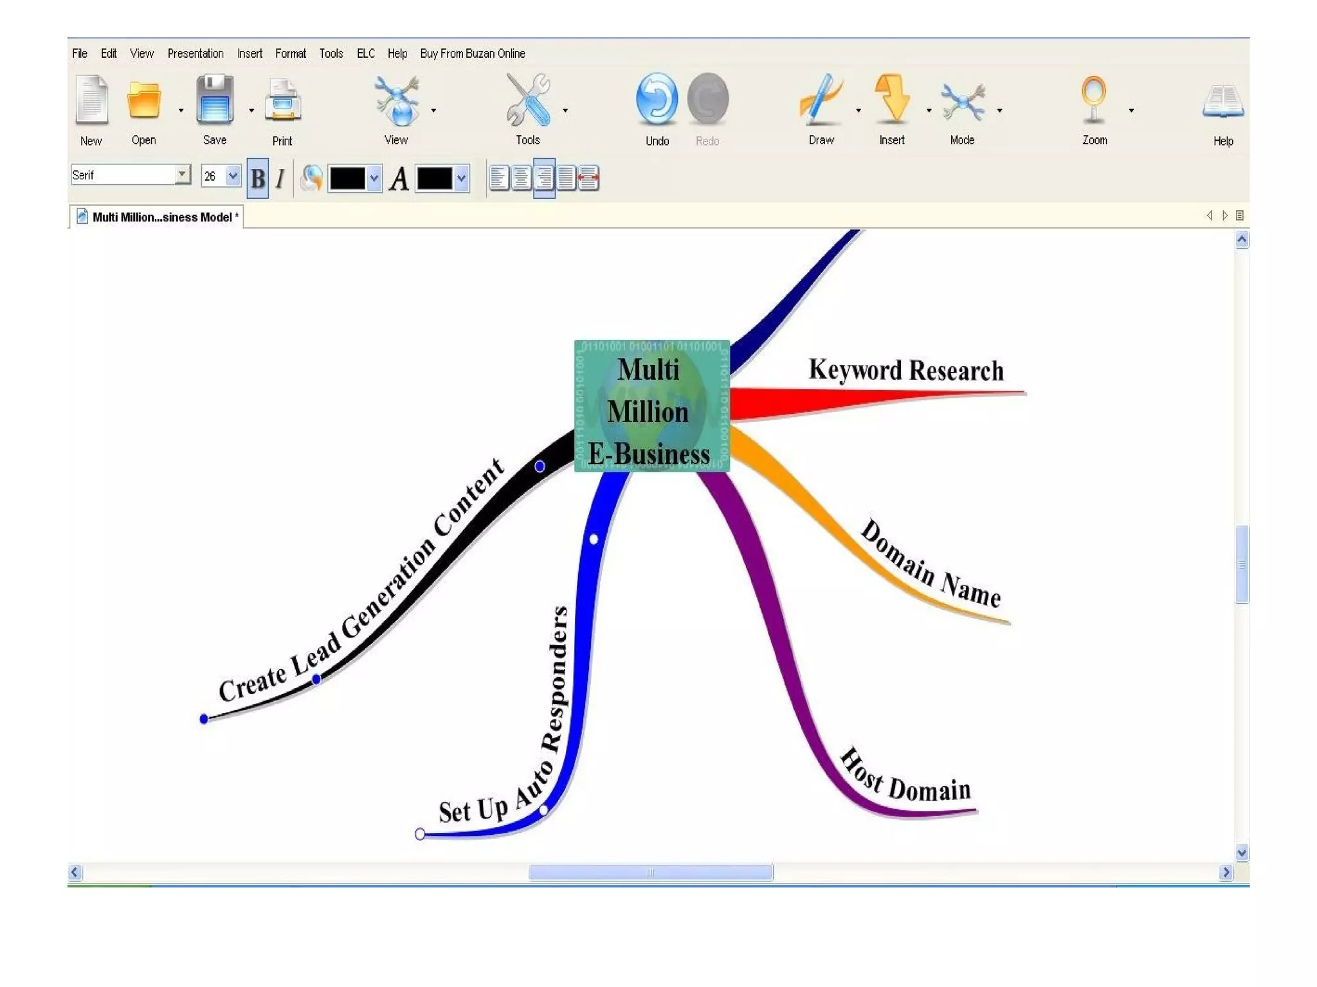The width and height of the screenshot is (1317, 987).
Task: Open the Draw tool
Action: (821, 100)
